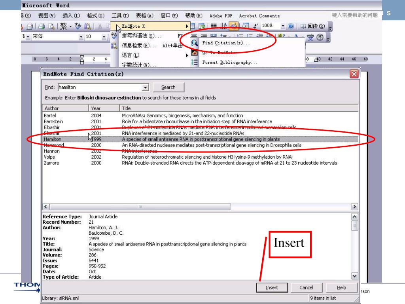
Task: Close the EndNote Find Citation dialog
Action: 354,74
